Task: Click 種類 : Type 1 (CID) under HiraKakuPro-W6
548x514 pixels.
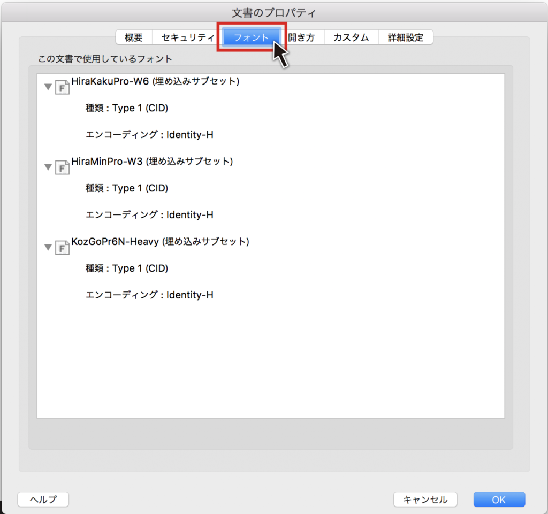Action: tap(127, 108)
